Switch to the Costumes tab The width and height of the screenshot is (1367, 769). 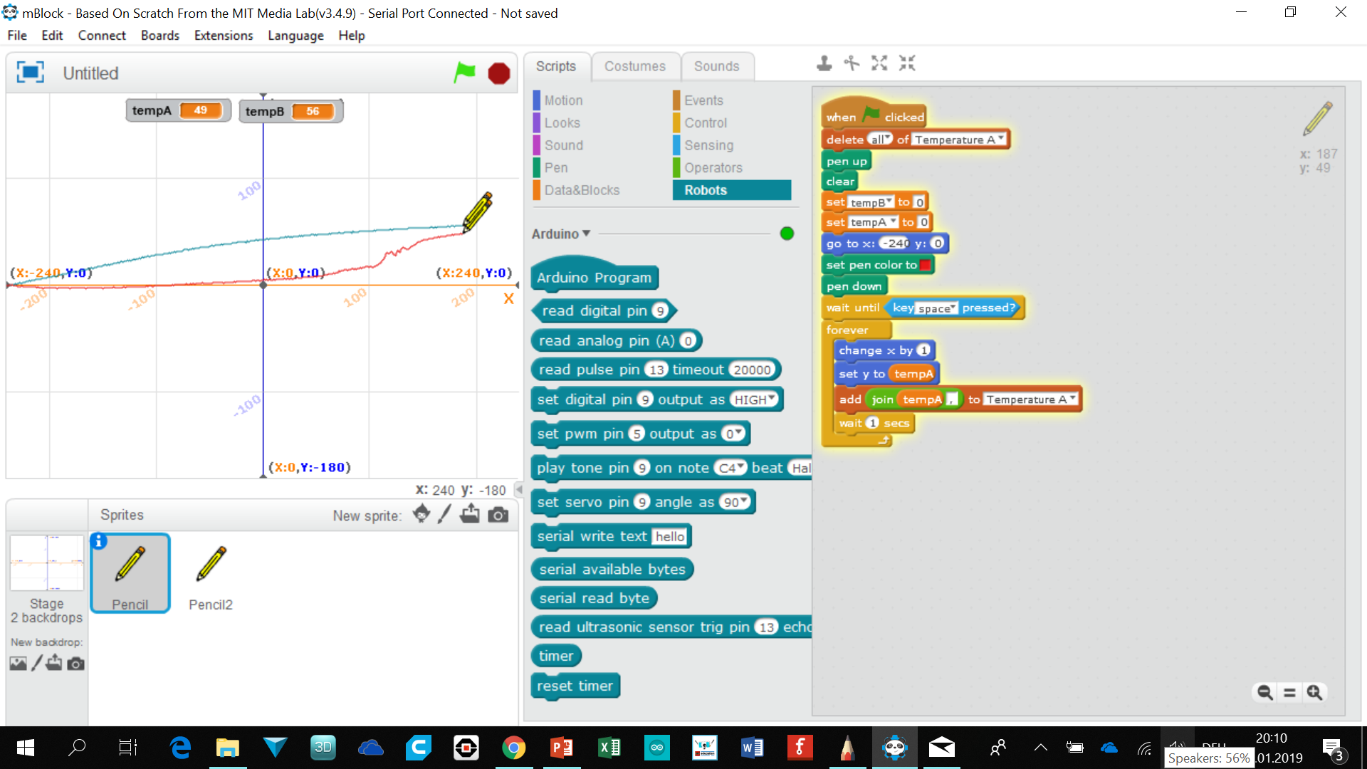(x=635, y=66)
